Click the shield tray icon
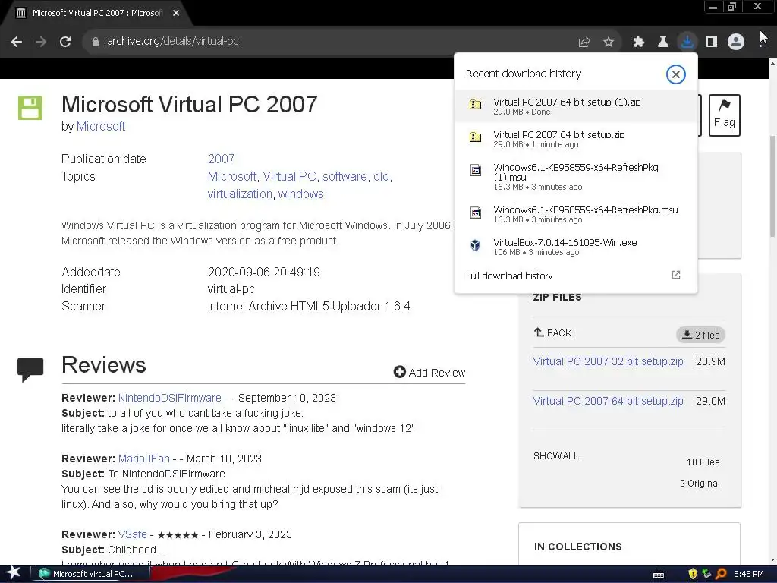 point(693,574)
